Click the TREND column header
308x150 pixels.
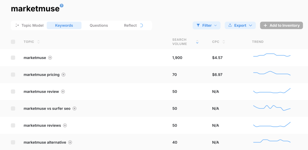click(258, 42)
